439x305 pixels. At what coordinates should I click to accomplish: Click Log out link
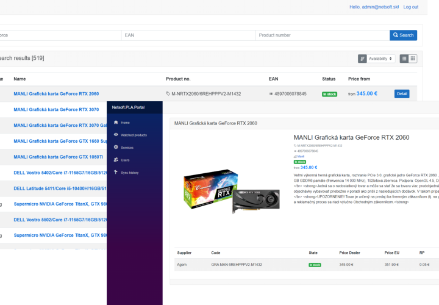pos(411,7)
